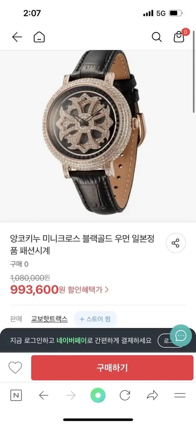Expand 할인혜택가 discount details chevron
This screenshot has width=196, height=425.
click(x=107, y=290)
